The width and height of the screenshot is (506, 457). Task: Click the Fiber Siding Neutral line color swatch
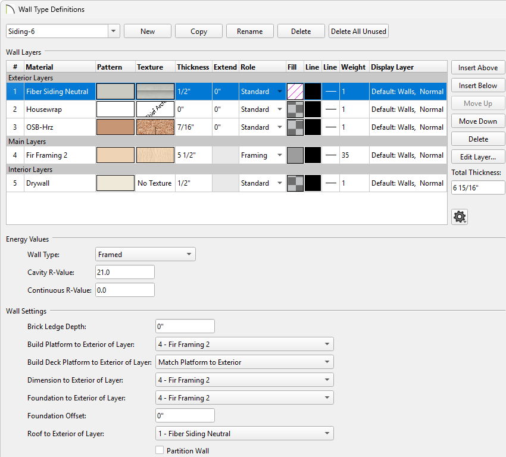(x=313, y=92)
